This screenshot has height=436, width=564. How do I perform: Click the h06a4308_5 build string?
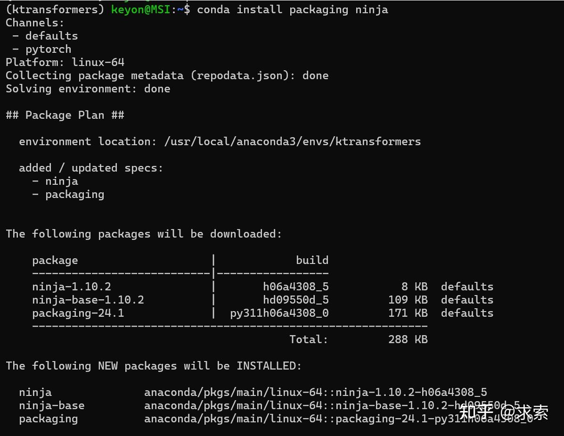point(296,287)
